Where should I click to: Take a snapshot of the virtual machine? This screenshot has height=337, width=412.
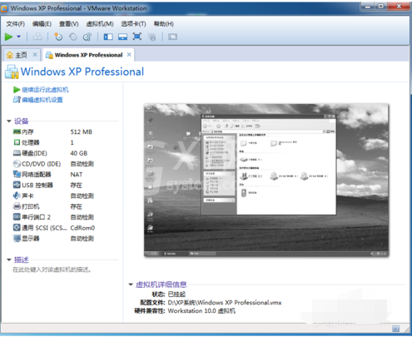coord(58,37)
